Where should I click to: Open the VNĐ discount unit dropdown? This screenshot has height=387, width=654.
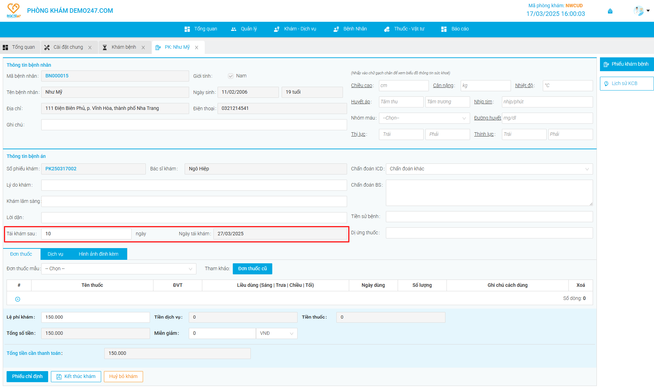pos(276,333)
